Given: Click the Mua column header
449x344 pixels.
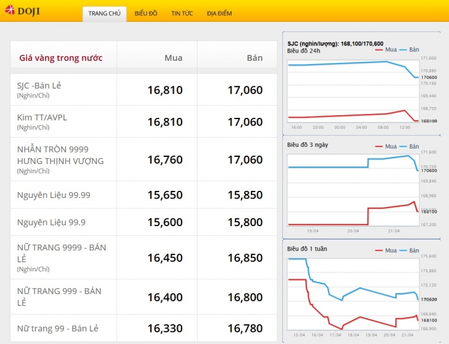Looking at the screenshot, I should pyautogui.click(x=173, y=58).
